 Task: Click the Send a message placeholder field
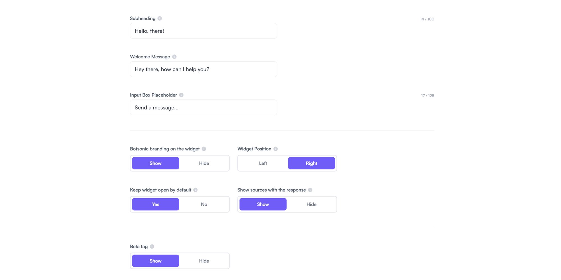coord(203,107)
